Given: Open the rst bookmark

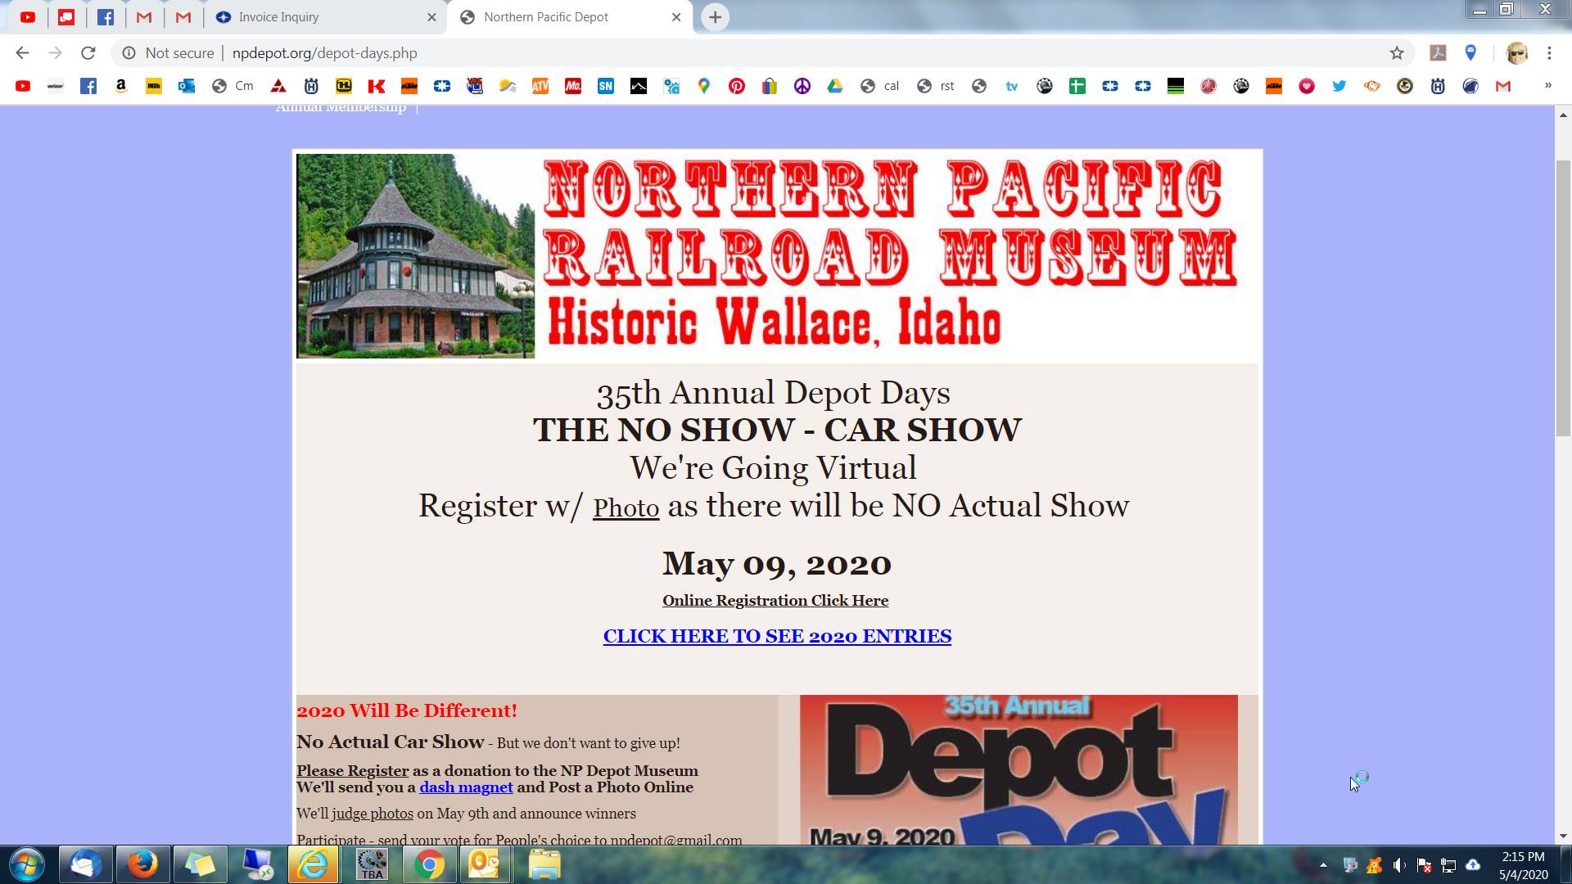Looking at the screenshot, I should coord(936,86).
